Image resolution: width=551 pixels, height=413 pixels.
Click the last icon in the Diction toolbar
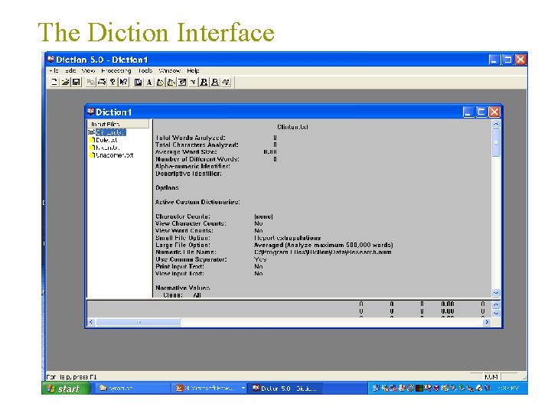tap(226, 82)
